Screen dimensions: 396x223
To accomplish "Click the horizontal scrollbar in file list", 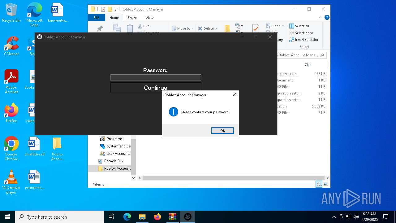I will pos(234,178).
